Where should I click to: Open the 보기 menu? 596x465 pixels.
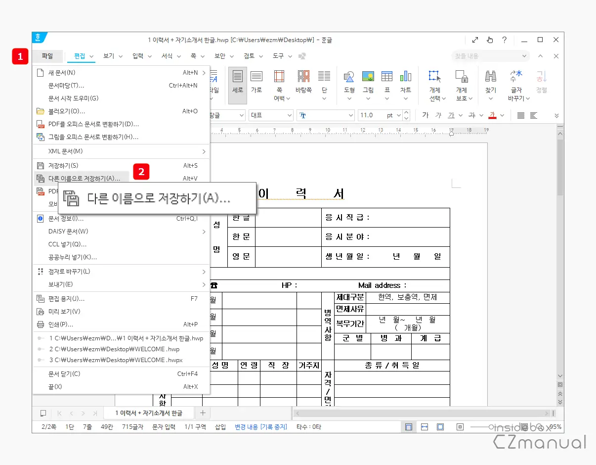pos(109,56)
